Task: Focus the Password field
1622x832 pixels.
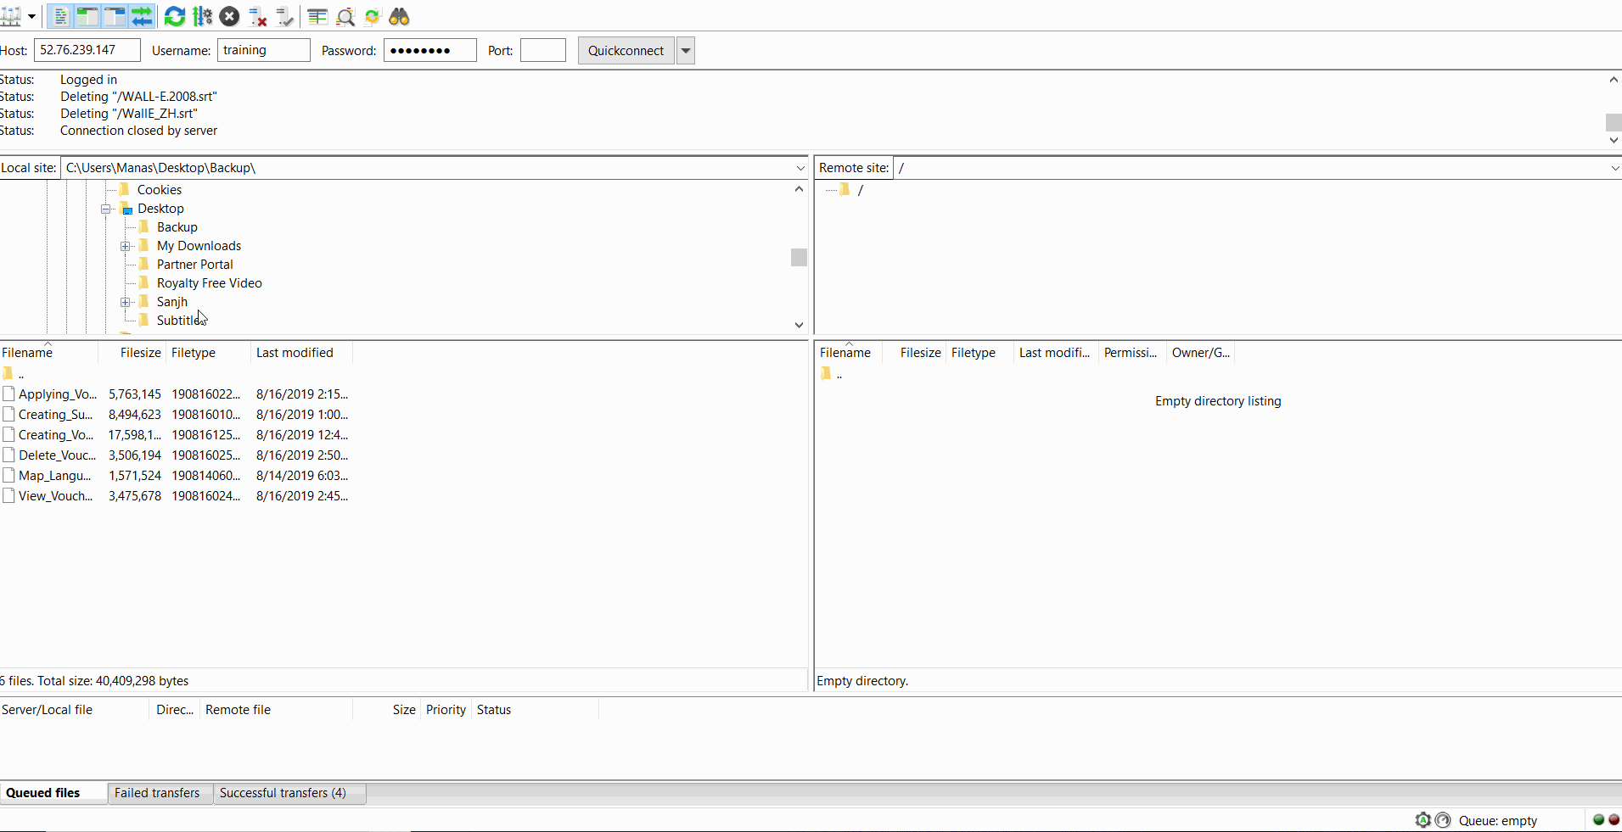Action: click(x=430, y=50)
